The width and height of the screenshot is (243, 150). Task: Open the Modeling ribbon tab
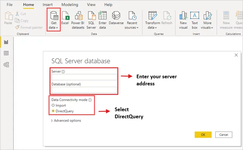point(70,5)
